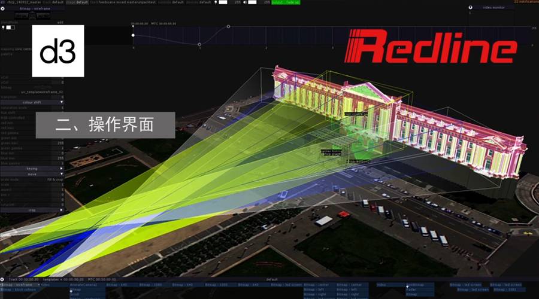Viewport: 539px width, 299px height.
Task: Adjust the master volume slider in top bar
Action: pos(252,2)
